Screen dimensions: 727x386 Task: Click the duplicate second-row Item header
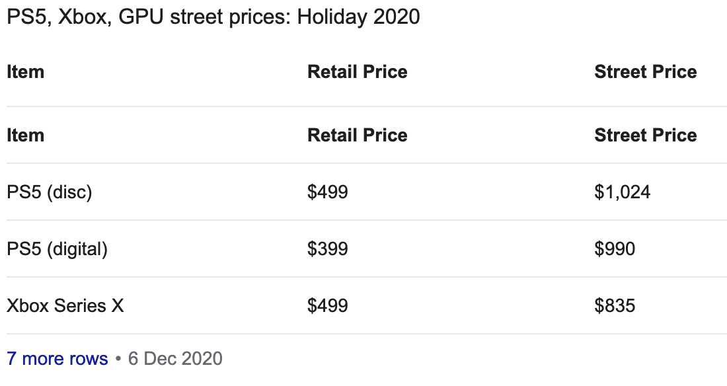tap(25, 135)
